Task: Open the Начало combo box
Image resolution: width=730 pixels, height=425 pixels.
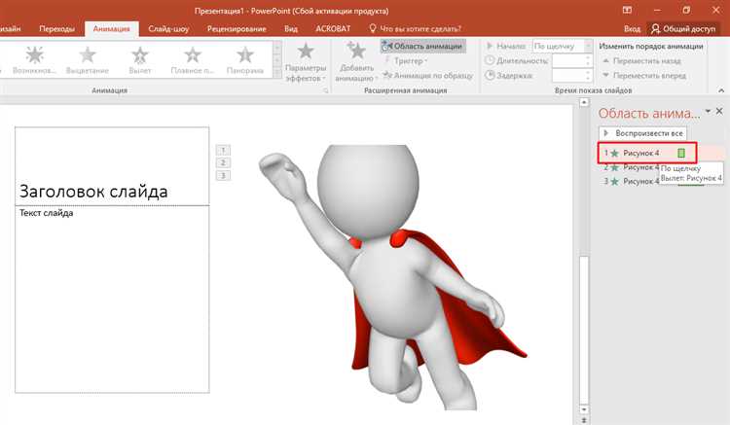Action: click(x=561, y=46)
